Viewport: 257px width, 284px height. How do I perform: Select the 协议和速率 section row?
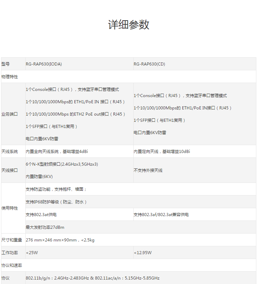[x=128, y=265]
